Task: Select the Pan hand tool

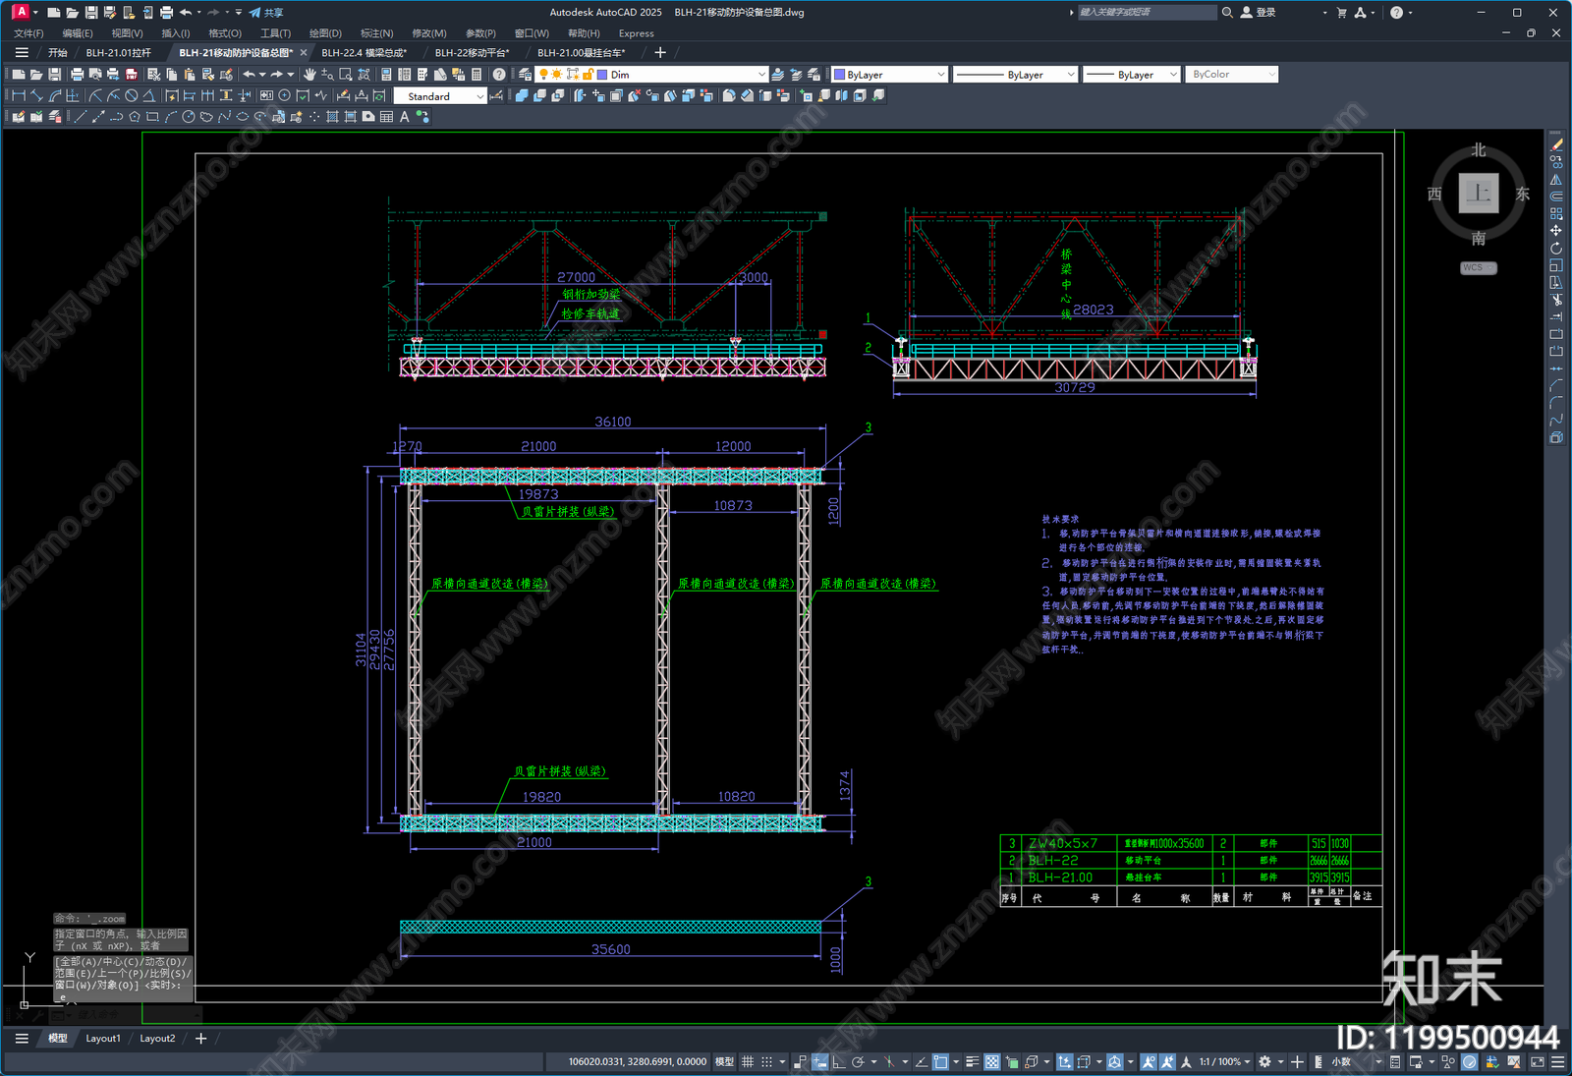Action: tap(309, 75)
